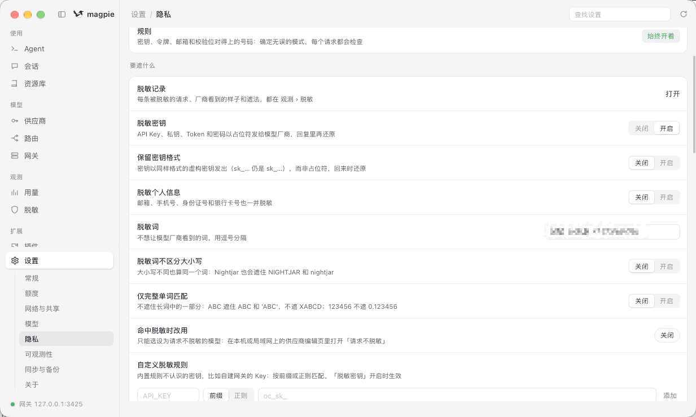Enable 仅完整单词匹配 with 开启

tap(667, 301)
